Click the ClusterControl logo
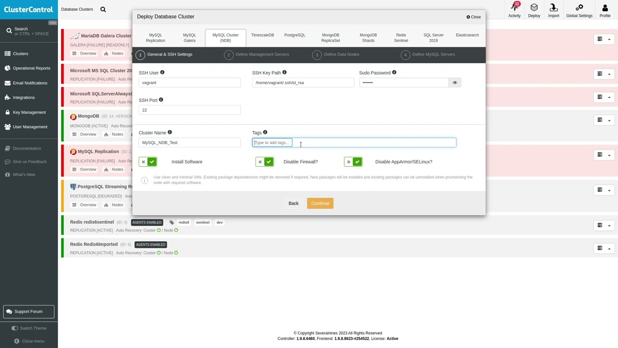618x348 pixels. click(x=28, y=10)
